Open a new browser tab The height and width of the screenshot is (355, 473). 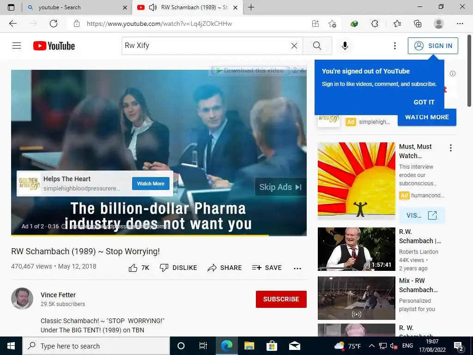(251, 7)
